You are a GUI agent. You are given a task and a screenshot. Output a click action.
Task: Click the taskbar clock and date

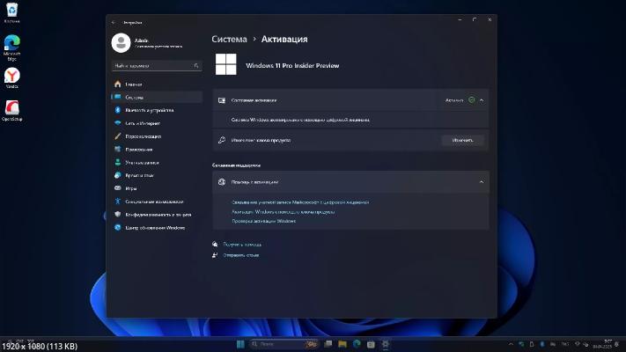(603, 344)
